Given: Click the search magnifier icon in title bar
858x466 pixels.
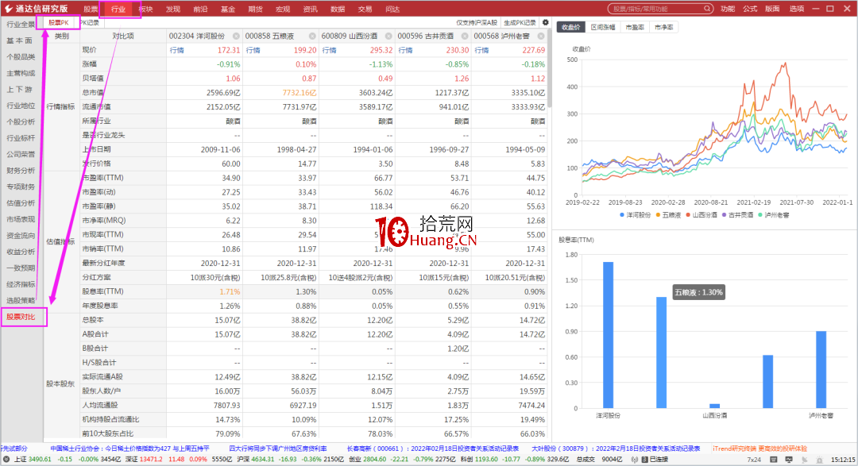Looking at the screenshot, I should [x=707, y=9].
